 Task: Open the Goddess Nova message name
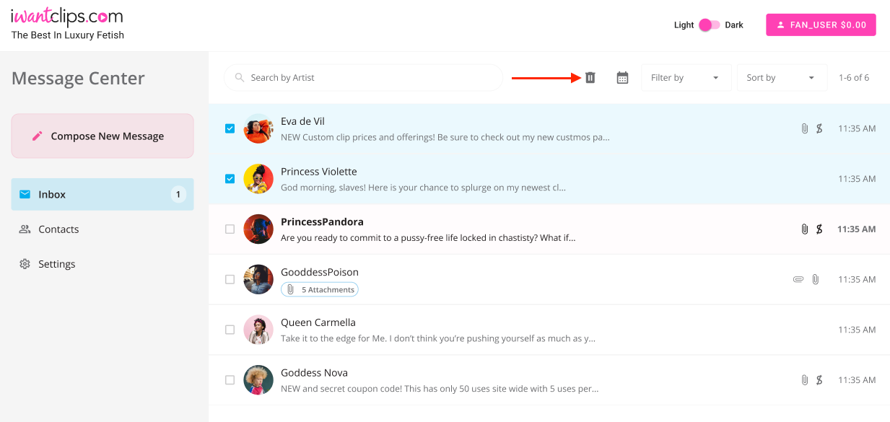pos(314,373)
